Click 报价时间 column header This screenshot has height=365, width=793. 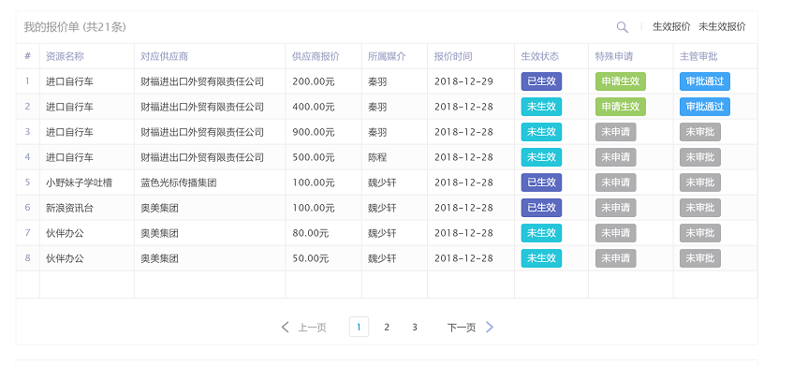click(x=452, y=56)
